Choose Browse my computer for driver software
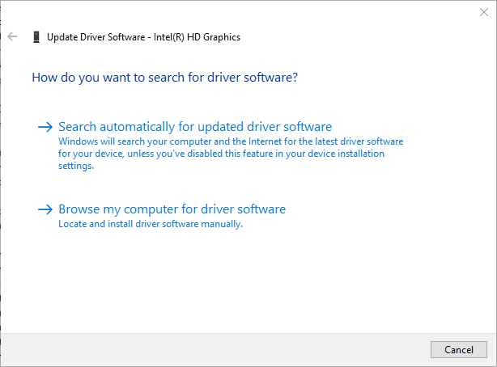Screen dimensions: 497x367 click(x=172, y=209)
